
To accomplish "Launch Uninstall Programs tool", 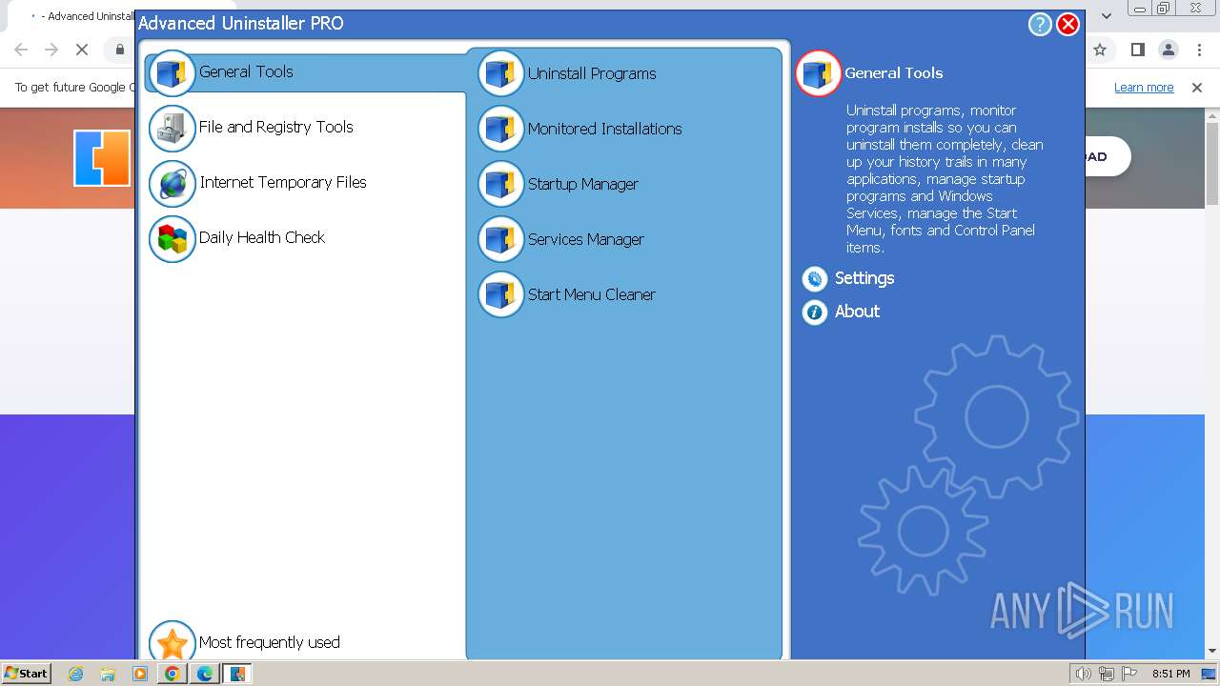I will 592,73.
